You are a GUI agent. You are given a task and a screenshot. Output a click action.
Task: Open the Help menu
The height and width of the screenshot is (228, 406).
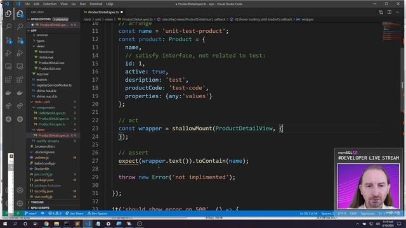coord(110,4)
